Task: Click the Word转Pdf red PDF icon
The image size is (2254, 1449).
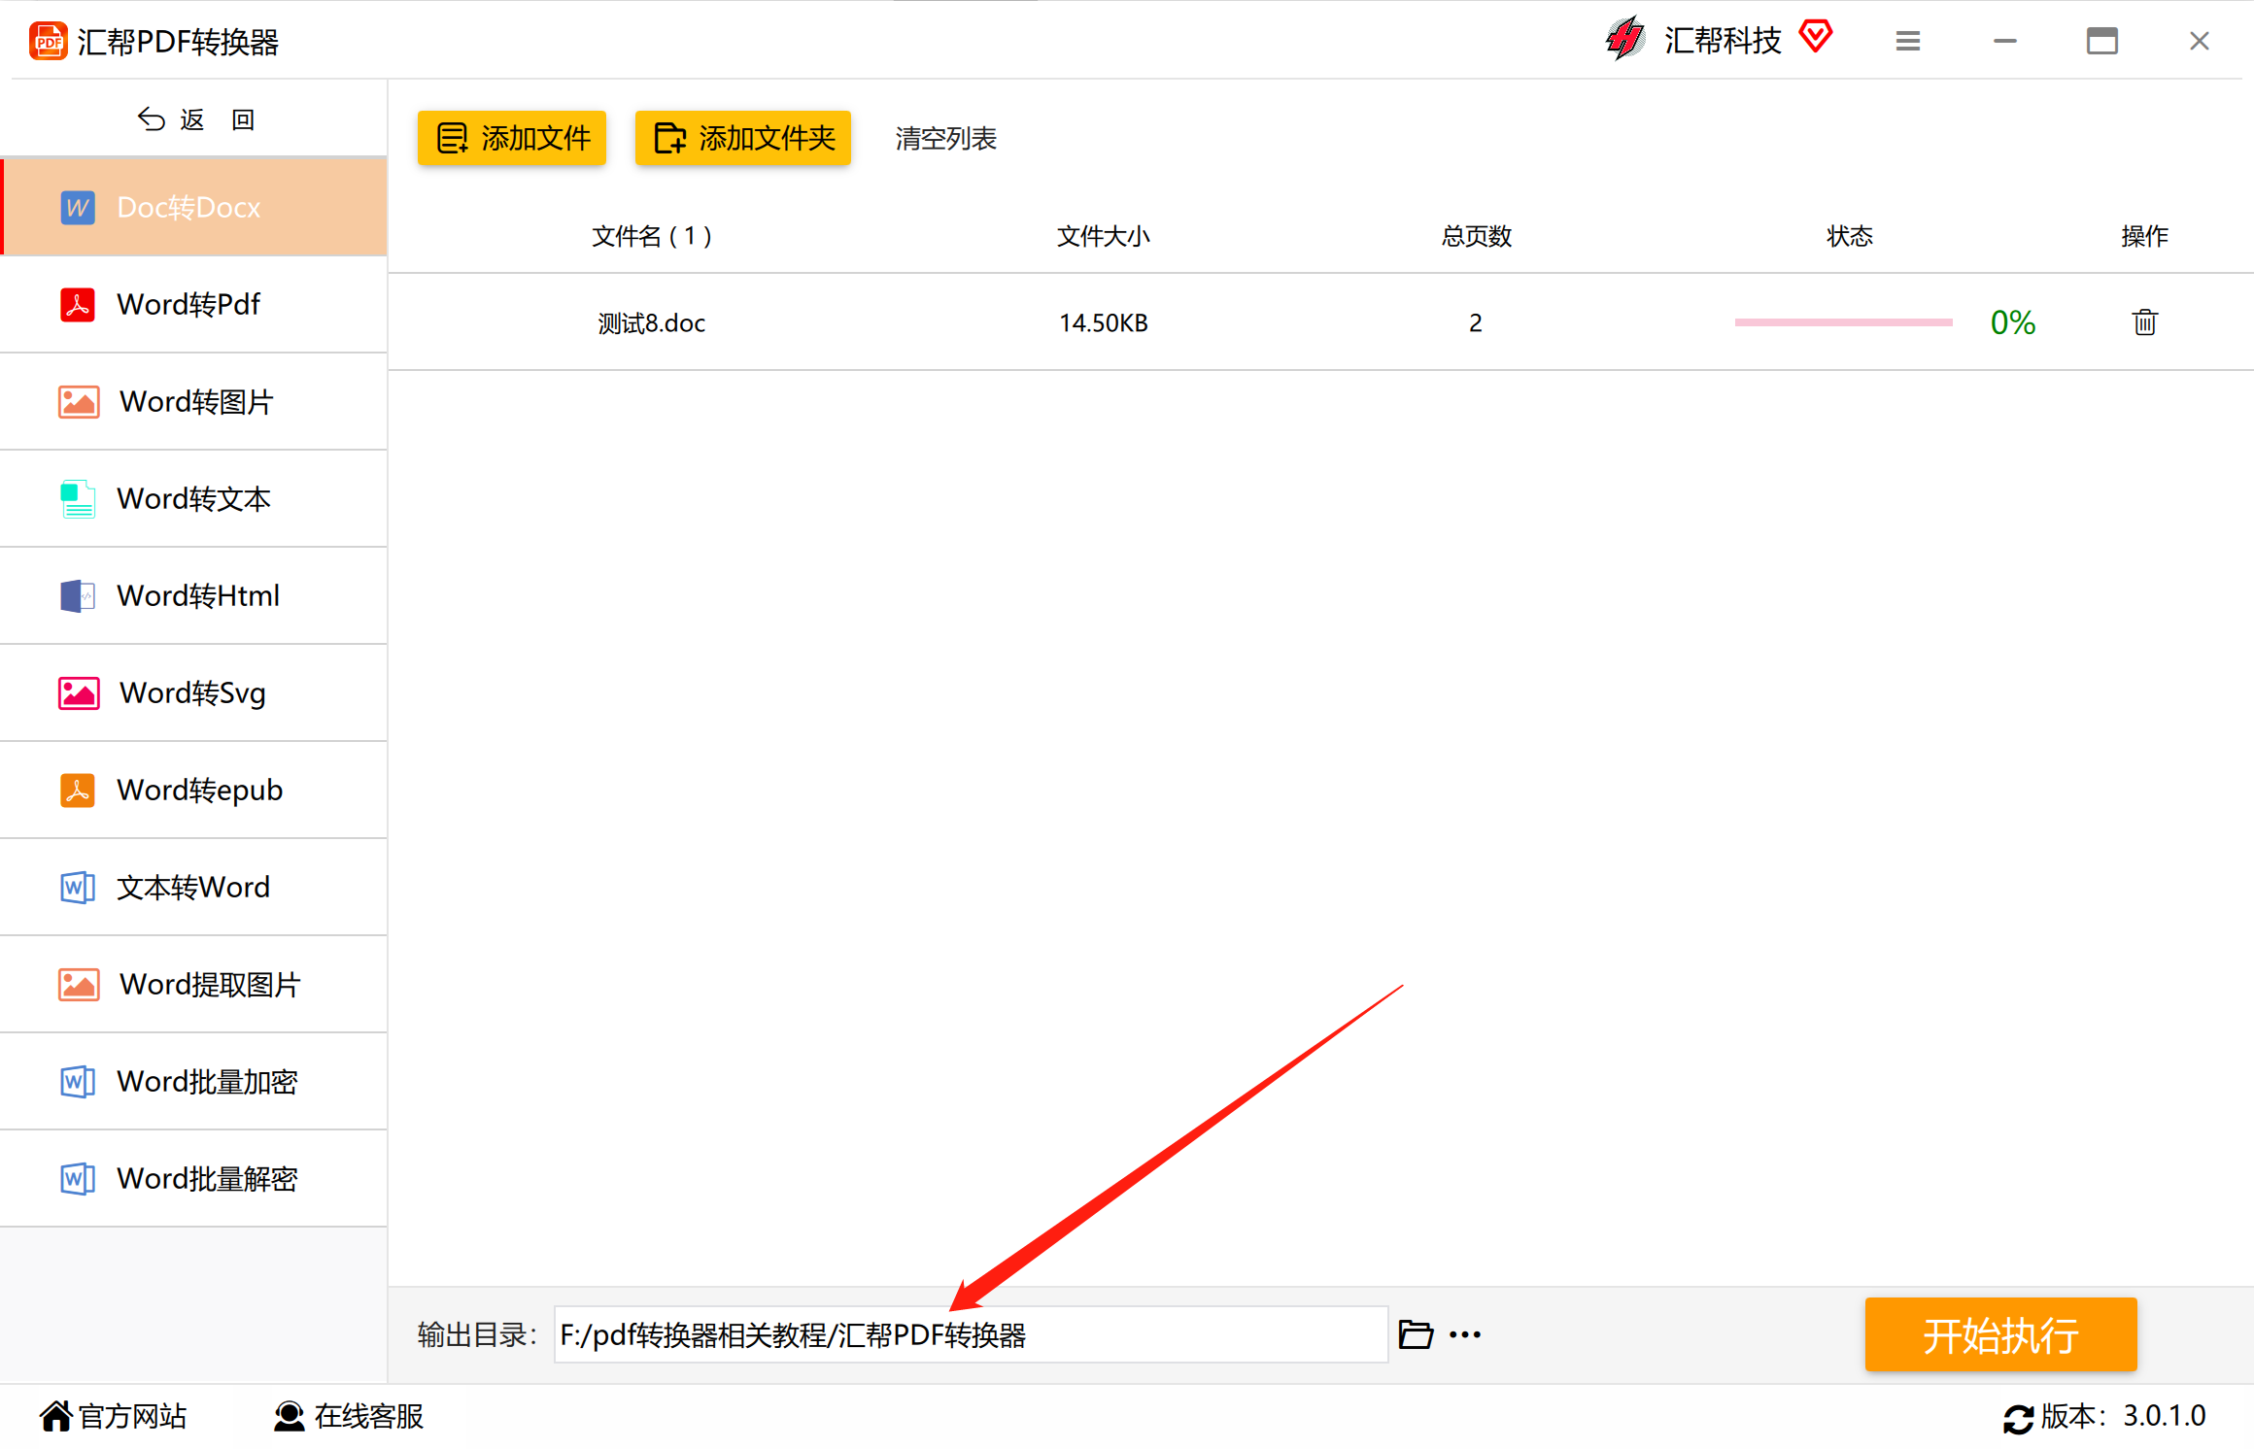Action: 78,304
